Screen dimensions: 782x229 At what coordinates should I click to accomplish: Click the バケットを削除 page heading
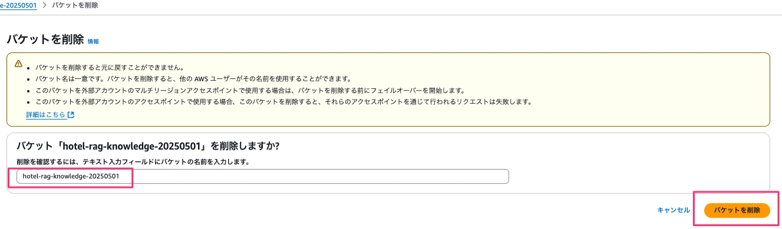click(45, 39)
